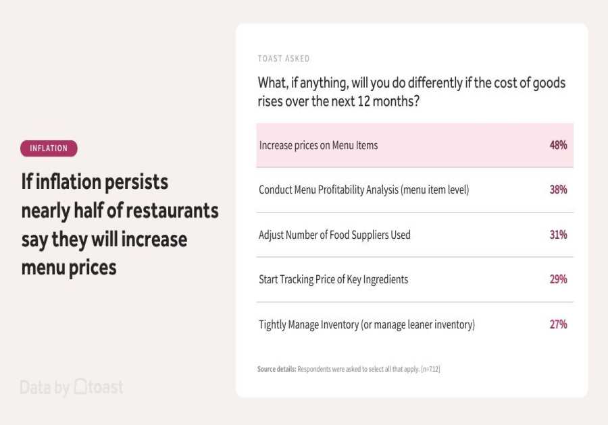608x425 pixels.
Task: Click the 27% value
Action: click(x=558, y=324)
